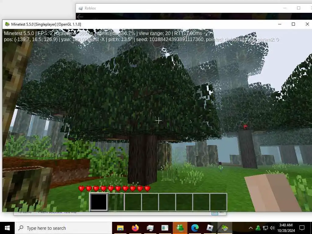Switch to Minetest taskbar icon
The width and height of the screenshot is (312, 234).
[225, 228]
